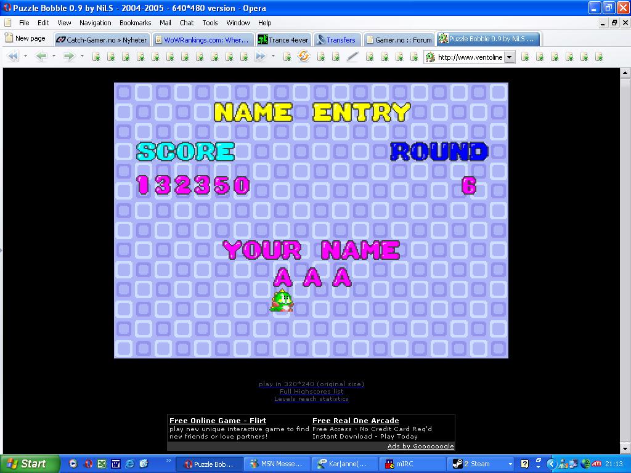
Task: Expand hidden system tray icons arrow
Action: [551, 464]
